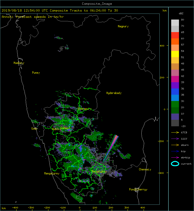Select the 80 dBZ white swatch
The height and width of the screenshot is (211, 194).
point(175,23)
